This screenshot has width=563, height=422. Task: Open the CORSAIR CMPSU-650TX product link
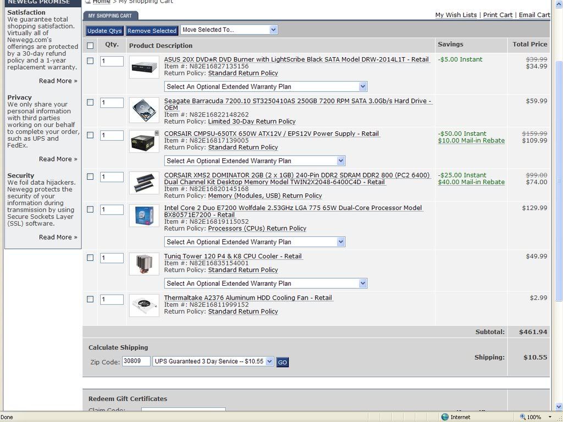pyautogui.click(x=272, y=134)
